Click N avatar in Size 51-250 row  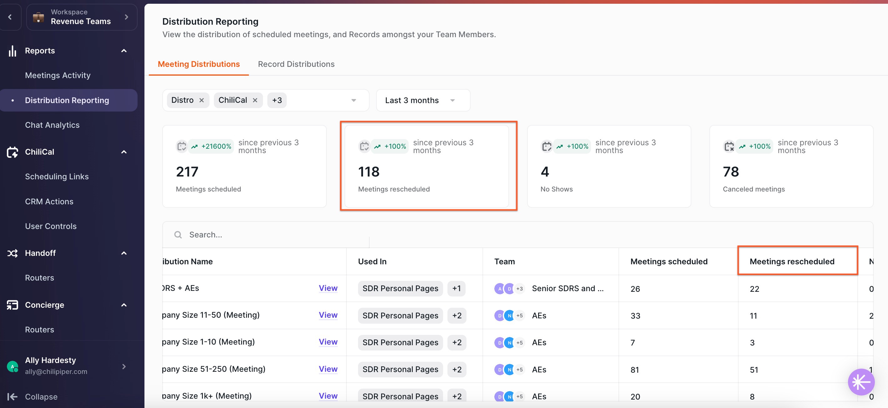[509, 370]
